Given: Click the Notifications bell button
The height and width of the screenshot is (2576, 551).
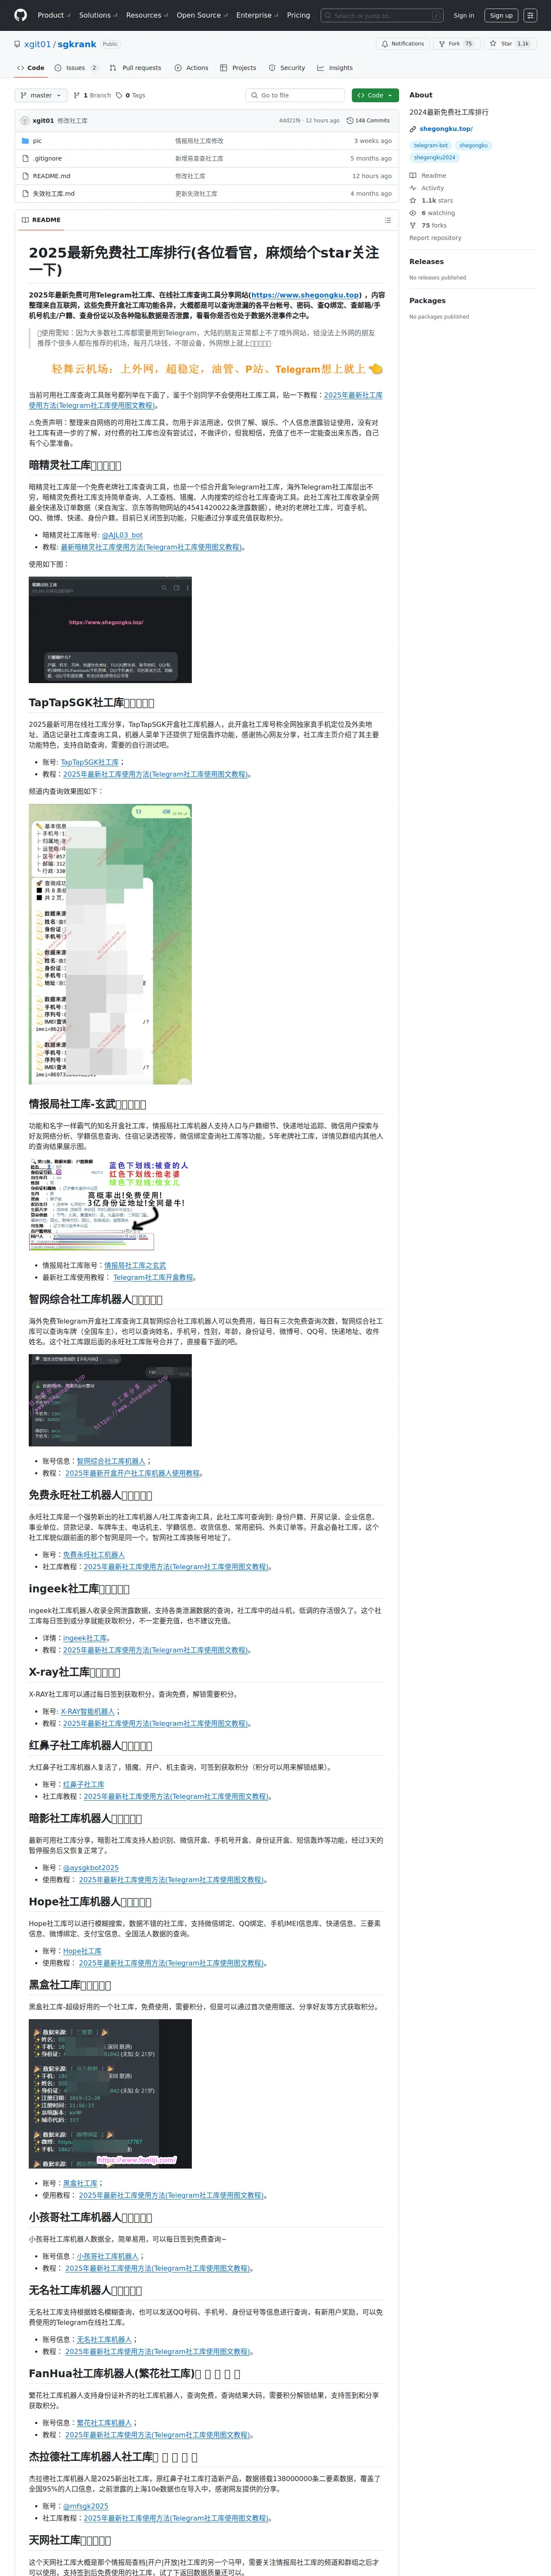Looking at the screenshot, I should tap(403, 44).
